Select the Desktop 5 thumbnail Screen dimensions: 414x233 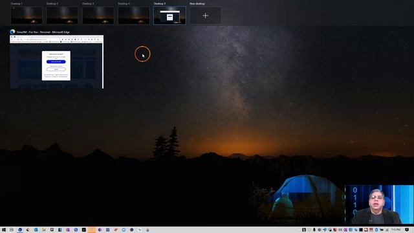[169, 16]
